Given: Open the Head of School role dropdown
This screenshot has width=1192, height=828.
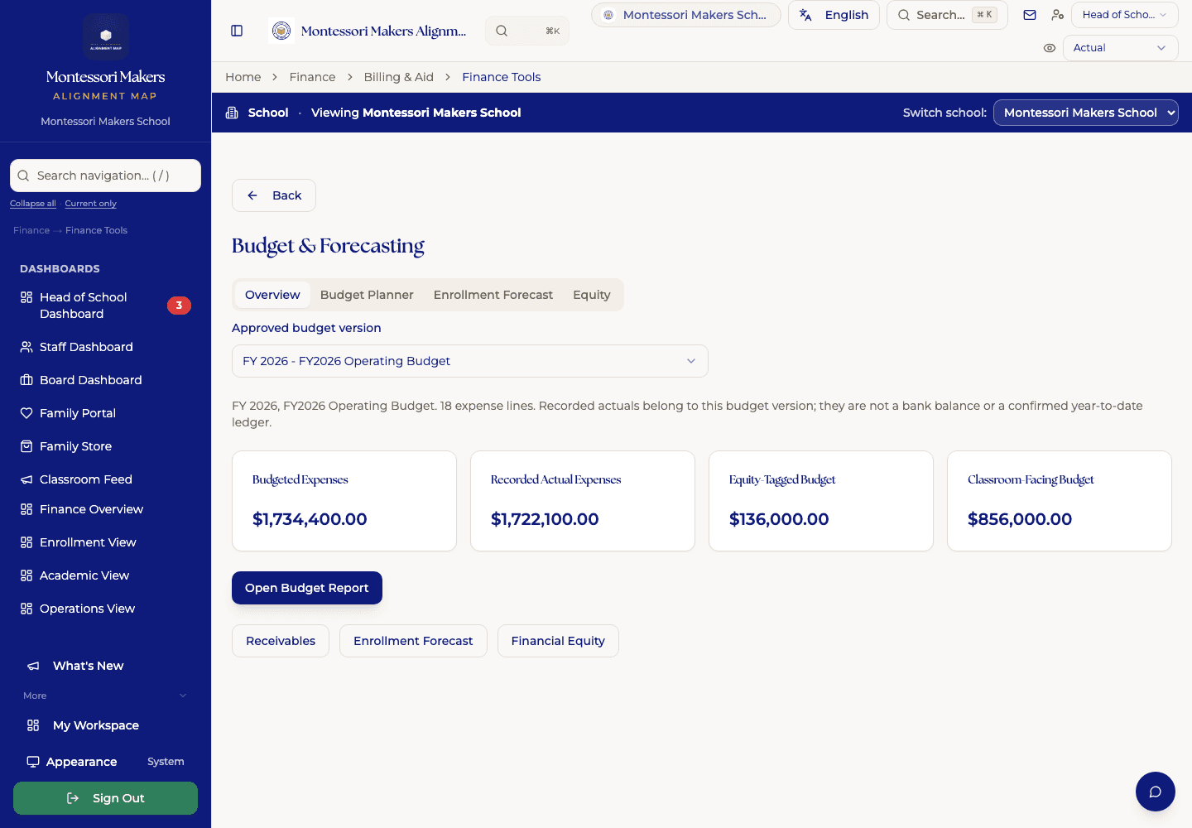Looking at the screenshot, I should [x=1124, y=15].
